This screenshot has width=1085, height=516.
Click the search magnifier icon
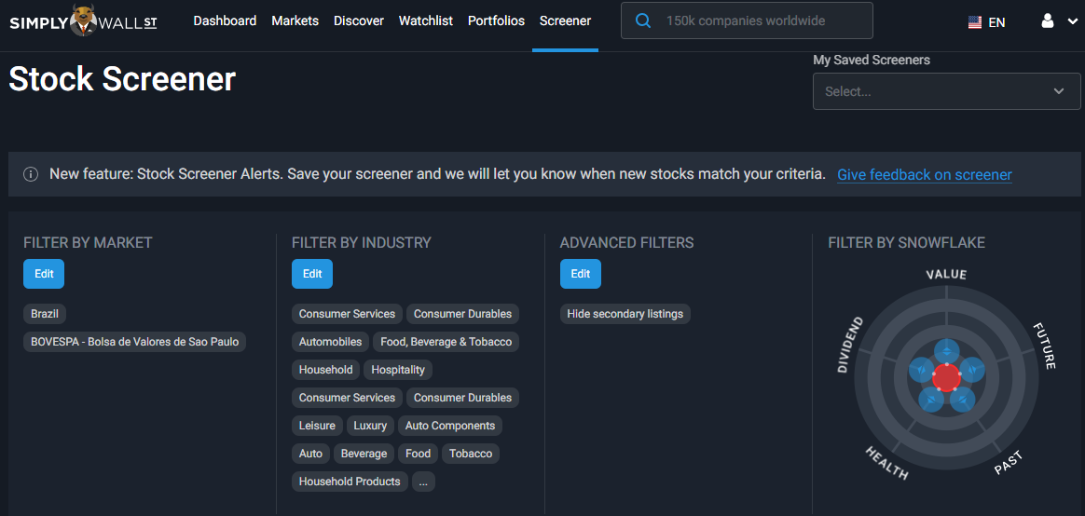click(643, 20)
